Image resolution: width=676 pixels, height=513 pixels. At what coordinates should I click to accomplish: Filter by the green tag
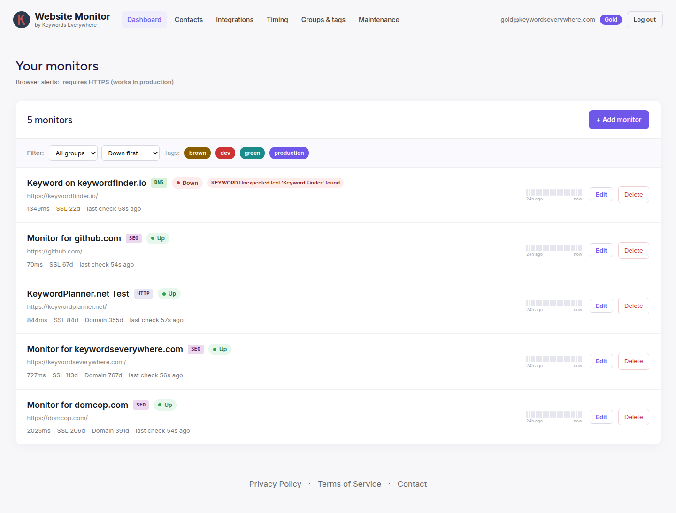coord(252,153)
